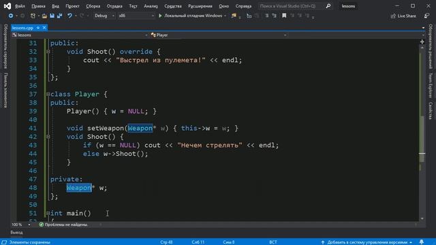Viewport: 436px width, 245px height.
Task: Open the Отладка menu
Action: (x=114, y=6)
